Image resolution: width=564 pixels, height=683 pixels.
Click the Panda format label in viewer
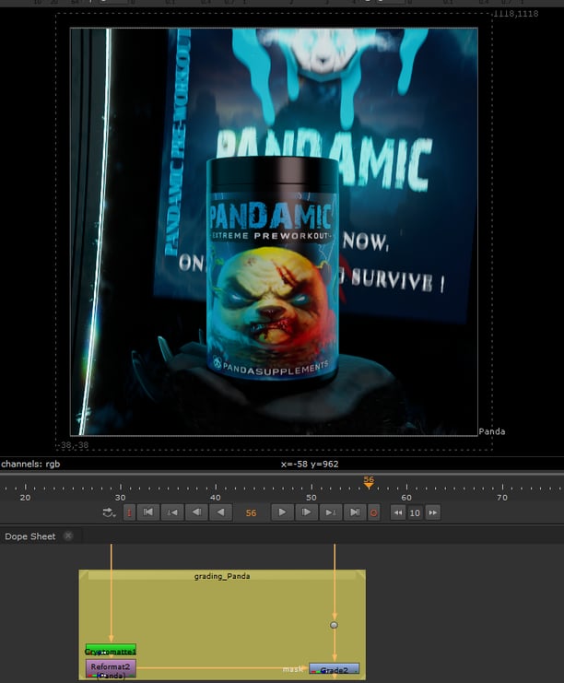(x=492, y=431)
